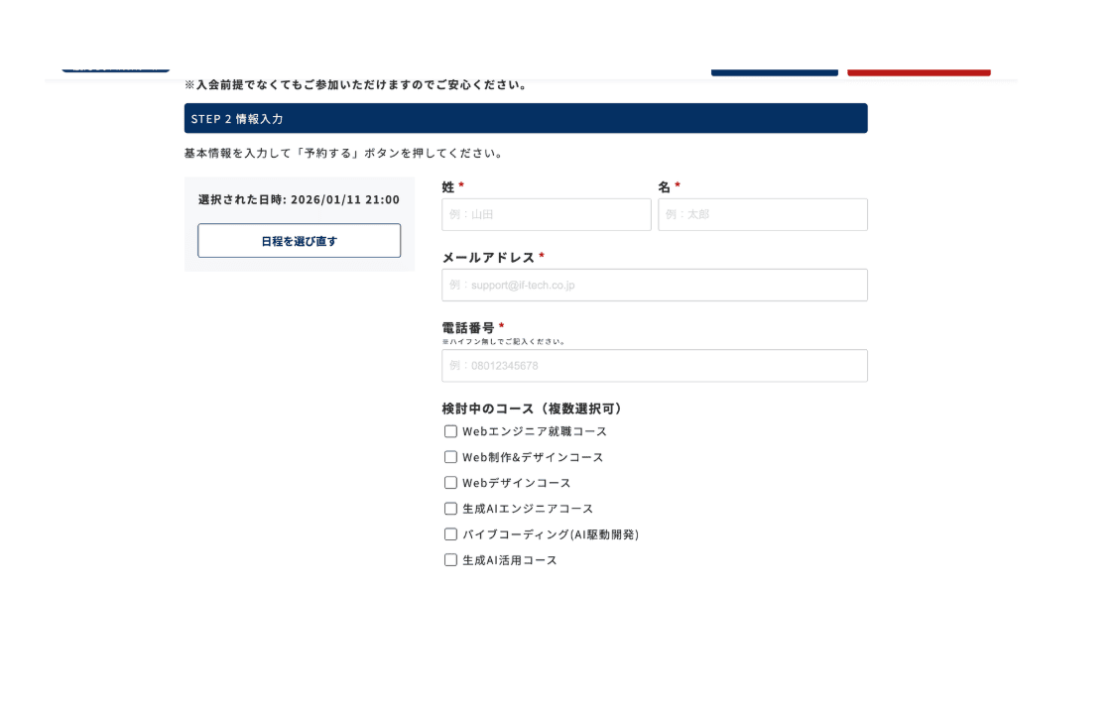Select the 電話番号 input field
Screen dimensions: 1115x706
[654, 366]
